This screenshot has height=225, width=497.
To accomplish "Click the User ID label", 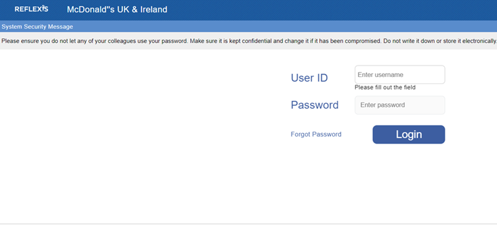I will pyautogui.click(x=309, y=78).
